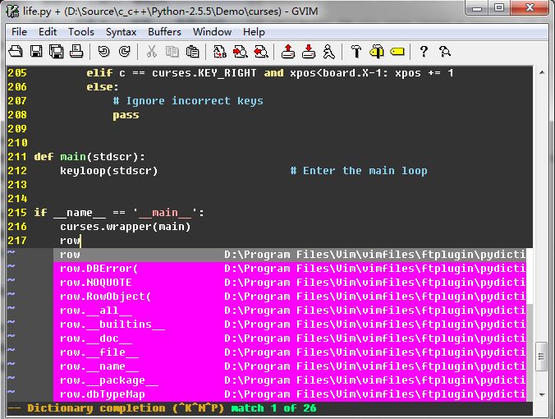
Task: Click the Load Session toolbar icon
Action: tap(287, 52)
